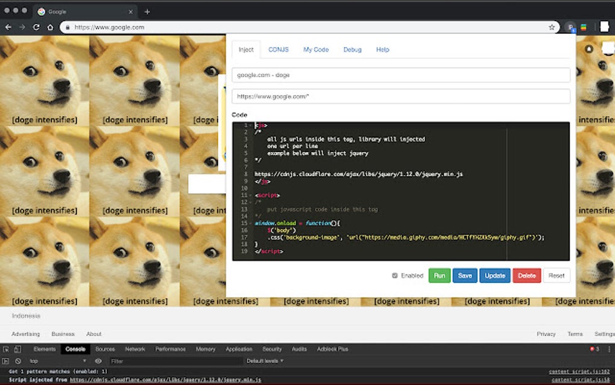Collapse the code fold arrow on line 1
The image size is (615, 385).
tap(251, 125)
